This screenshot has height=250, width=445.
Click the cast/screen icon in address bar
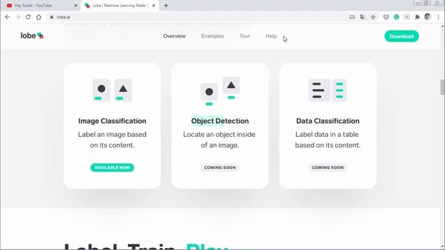[x=352, y=17]
